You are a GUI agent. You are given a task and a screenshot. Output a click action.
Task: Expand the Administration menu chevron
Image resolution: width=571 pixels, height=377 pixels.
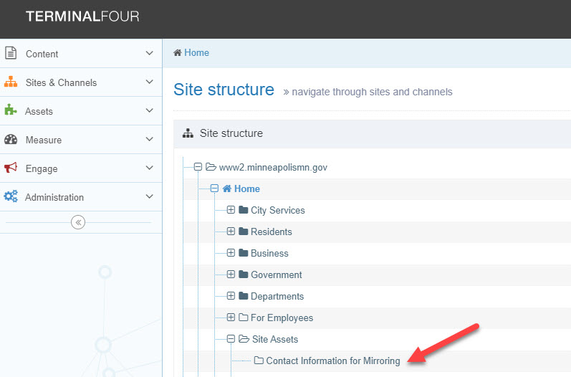pos(149,196)
